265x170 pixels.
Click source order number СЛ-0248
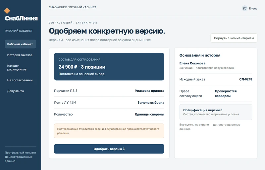point(245,79)
